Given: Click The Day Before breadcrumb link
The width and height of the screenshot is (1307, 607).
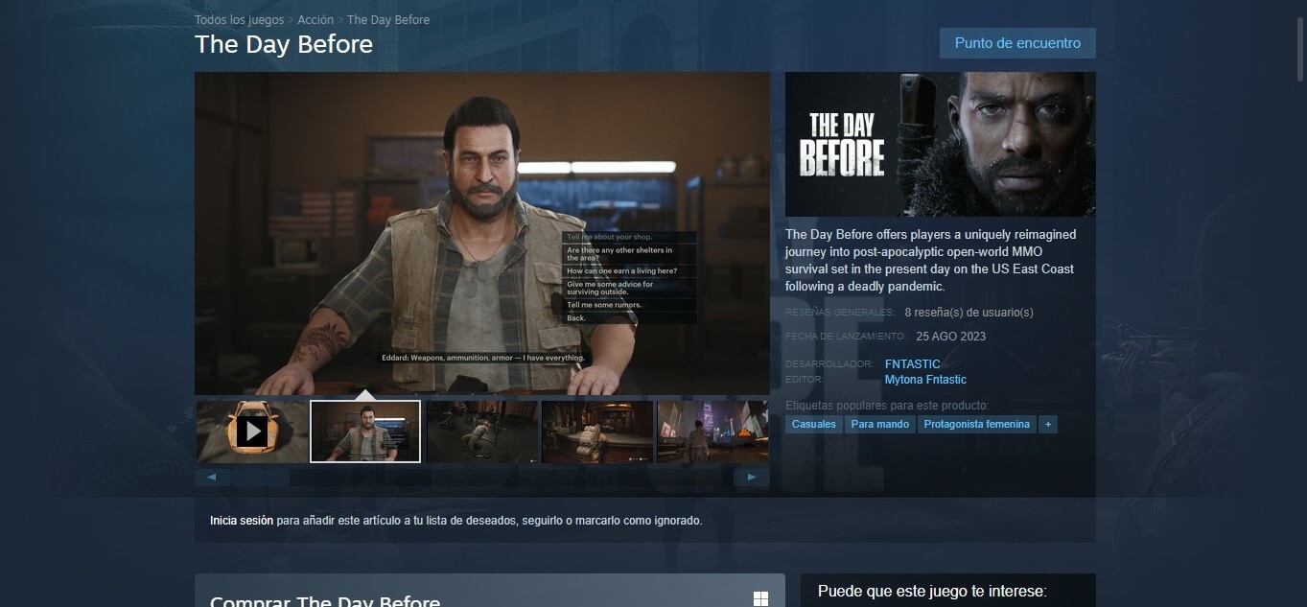Looking at the screenshot, I should [x=388, y=20].
